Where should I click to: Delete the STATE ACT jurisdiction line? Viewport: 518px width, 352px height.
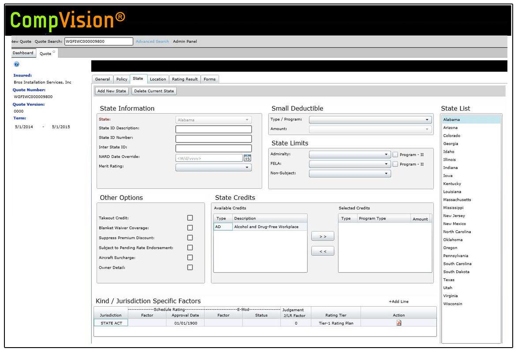click(x=399, y=323)
